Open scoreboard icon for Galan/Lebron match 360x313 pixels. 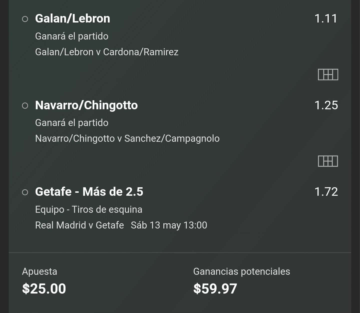coord(328,74)
